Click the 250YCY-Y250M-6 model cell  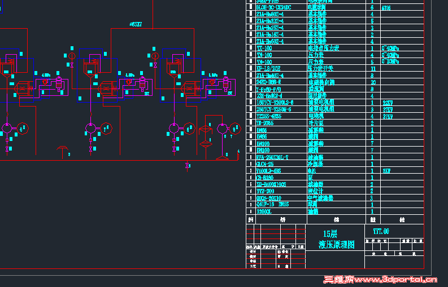point(273,109)
